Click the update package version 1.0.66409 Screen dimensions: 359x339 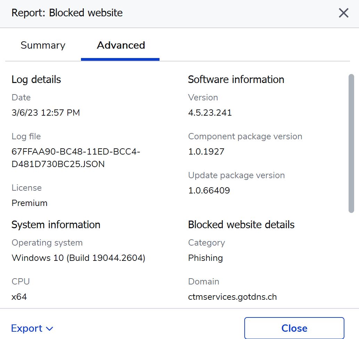[x=209, y=191]
